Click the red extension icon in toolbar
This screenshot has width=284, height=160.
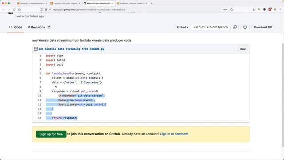(270, 9)
